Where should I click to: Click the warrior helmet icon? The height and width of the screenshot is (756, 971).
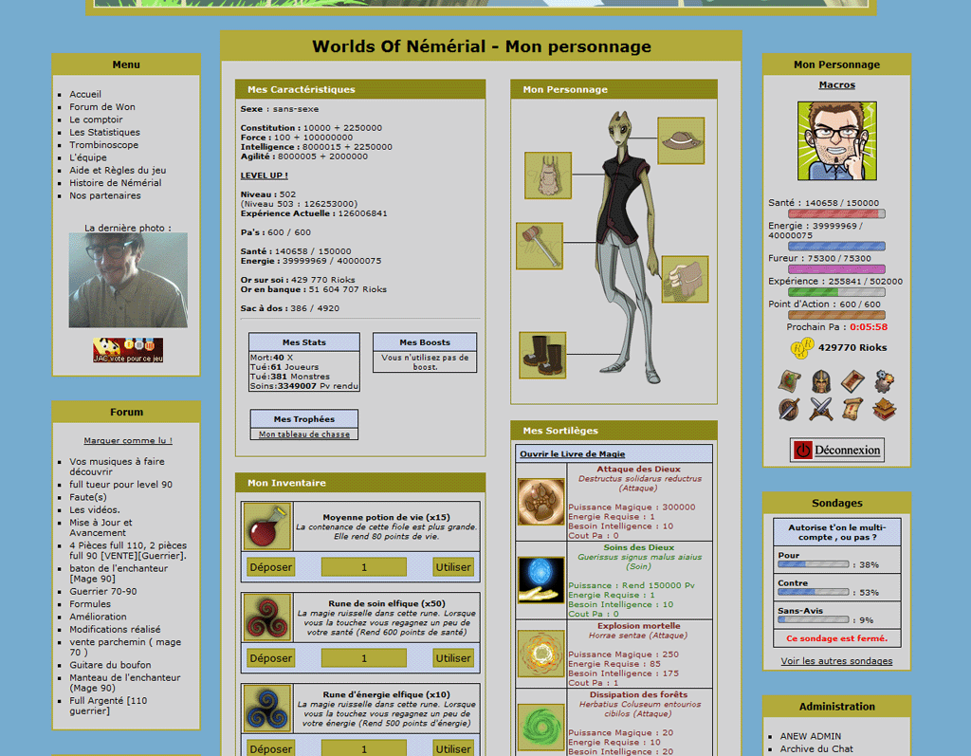click(x=821, y=381)
